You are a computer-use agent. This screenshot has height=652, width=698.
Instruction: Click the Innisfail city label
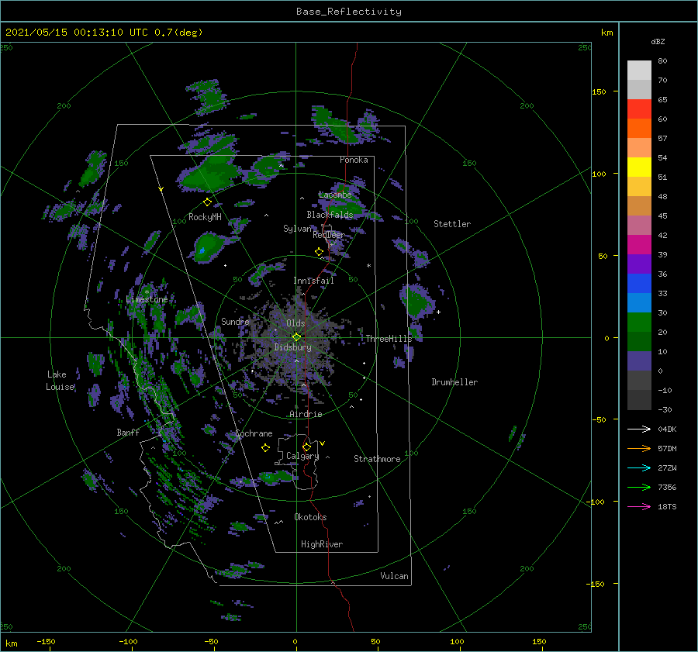pos(313,281)
